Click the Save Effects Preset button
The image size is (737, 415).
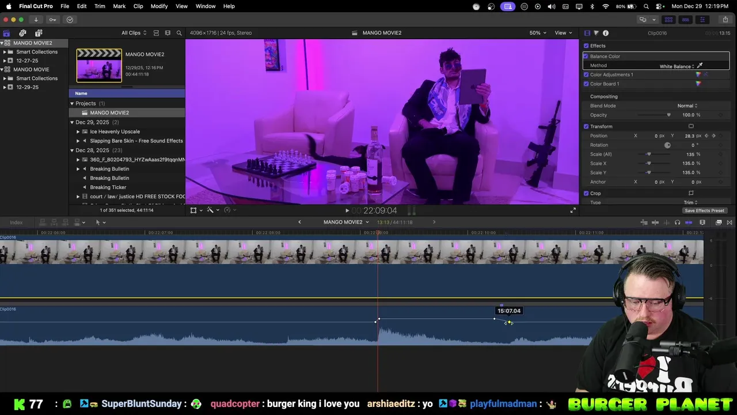704,210
